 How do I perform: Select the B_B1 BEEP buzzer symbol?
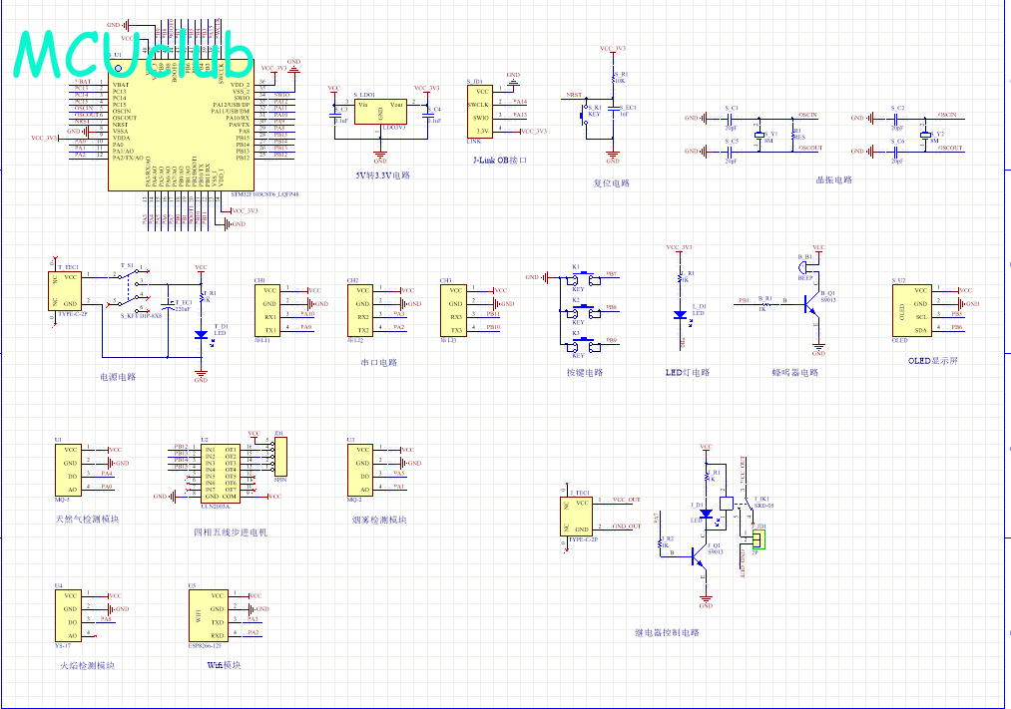pos(804,265)
